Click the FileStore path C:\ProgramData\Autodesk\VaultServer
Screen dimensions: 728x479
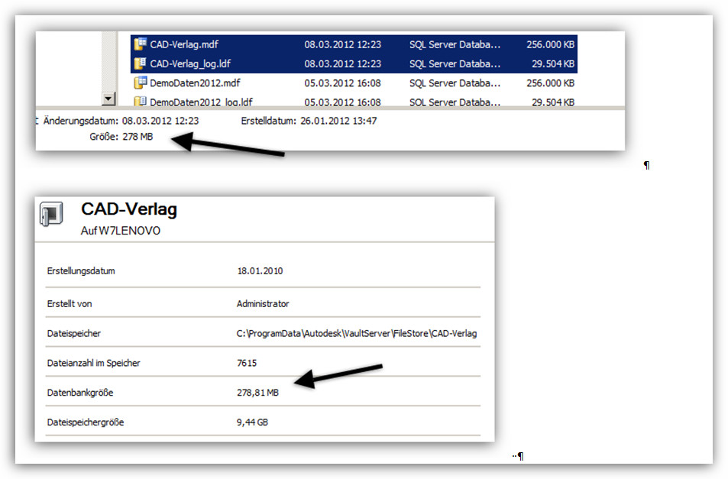(x=357, y=333)
